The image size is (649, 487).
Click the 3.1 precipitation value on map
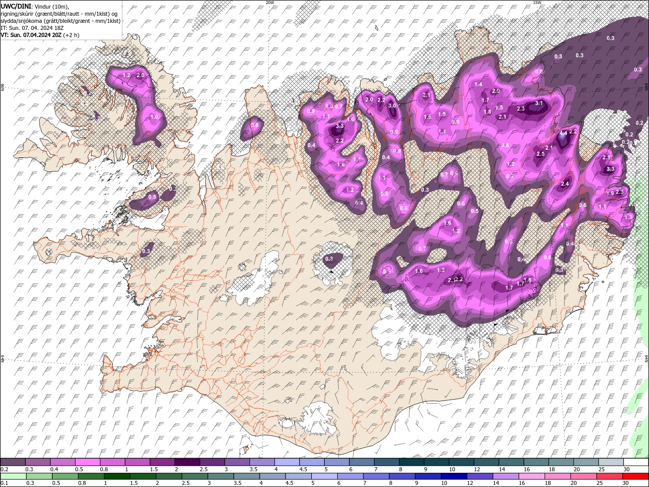coord(539,103)
